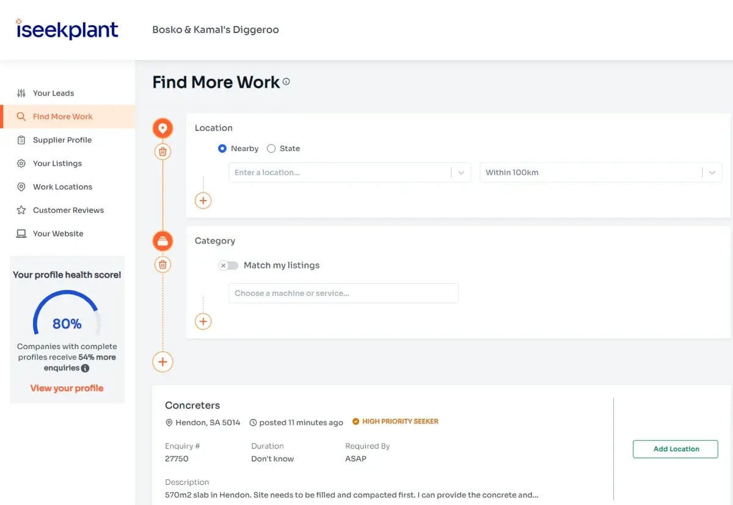
Task: Click info icon beside Find More Work heading
Action: point(286,82)
